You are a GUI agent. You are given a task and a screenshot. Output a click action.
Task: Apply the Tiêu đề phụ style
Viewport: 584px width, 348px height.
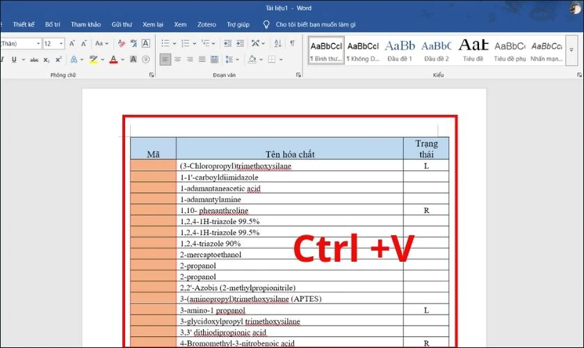[510, 50]
